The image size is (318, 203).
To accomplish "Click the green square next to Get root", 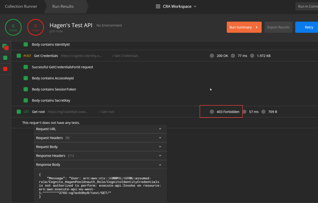I will pyautogui.click(x=19, y=112).
